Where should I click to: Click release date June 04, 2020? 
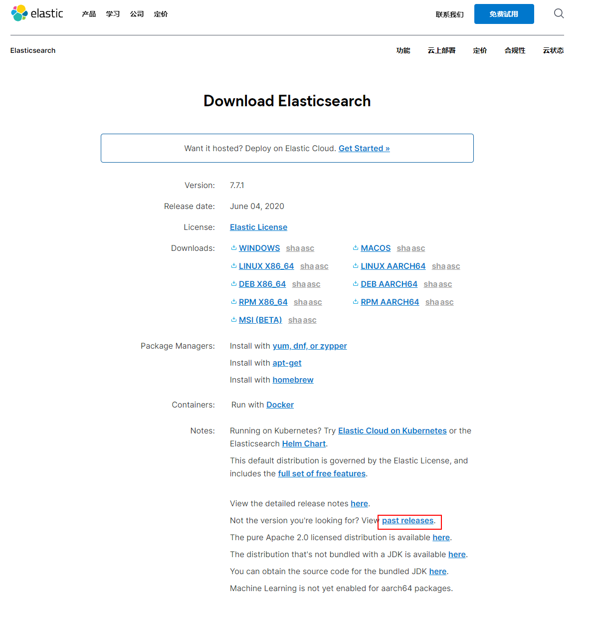[x=257, y=206]
